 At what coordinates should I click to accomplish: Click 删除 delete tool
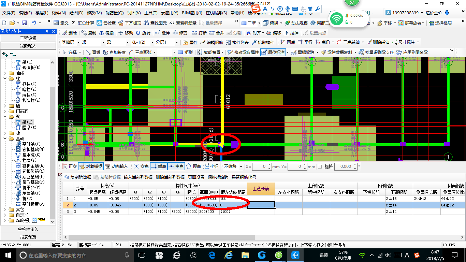[70, 33]
